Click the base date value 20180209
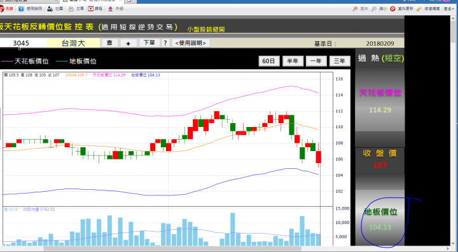The image size is (458, 252). coord(380,43)
